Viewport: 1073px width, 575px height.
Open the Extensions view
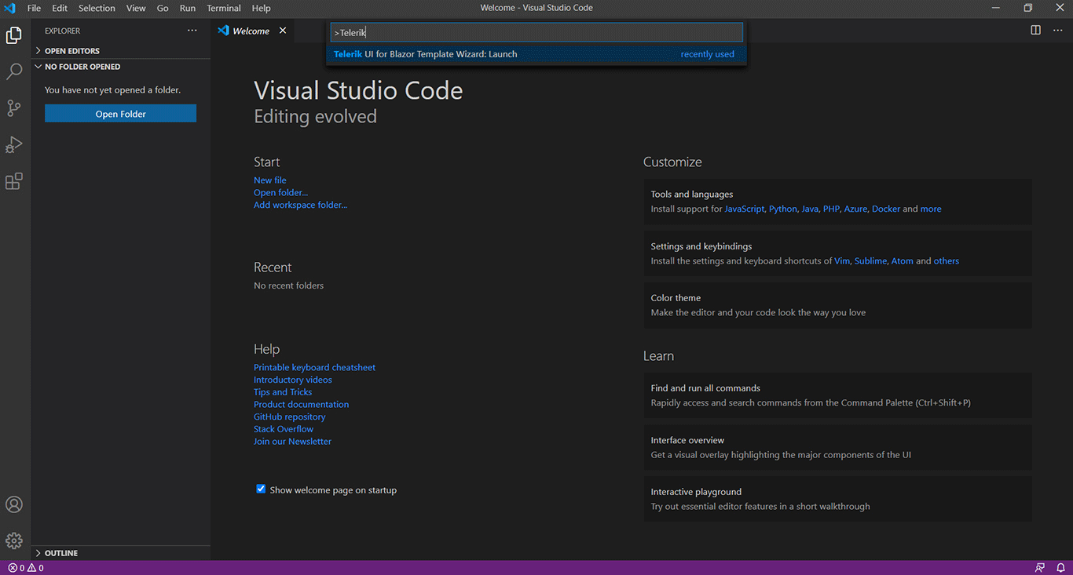click(14, 181)
